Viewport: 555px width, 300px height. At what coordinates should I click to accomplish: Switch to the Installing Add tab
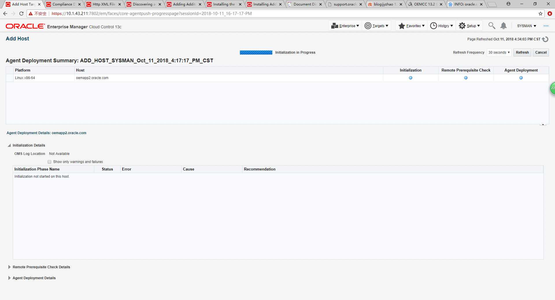(x=264, y=4)
